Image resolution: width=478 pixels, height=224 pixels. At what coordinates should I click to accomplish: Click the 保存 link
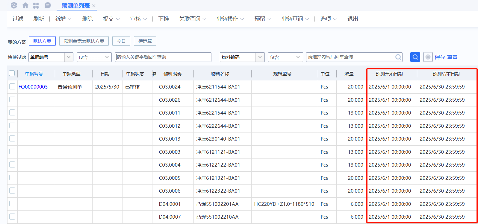pyautogui.click(x=440, y=57)
